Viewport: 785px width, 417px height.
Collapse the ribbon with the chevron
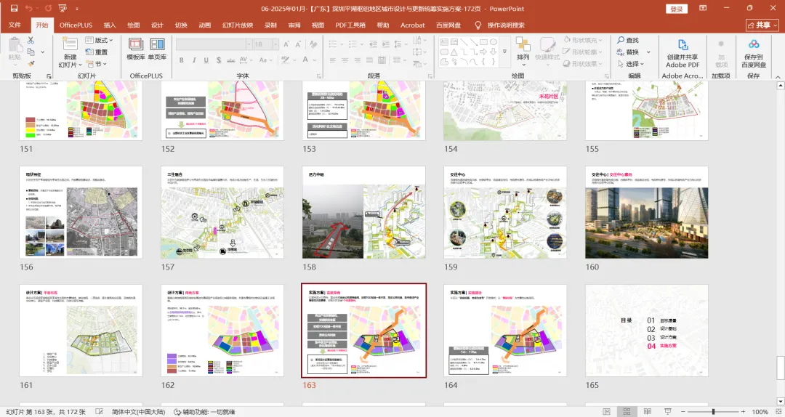pos(778,76)
